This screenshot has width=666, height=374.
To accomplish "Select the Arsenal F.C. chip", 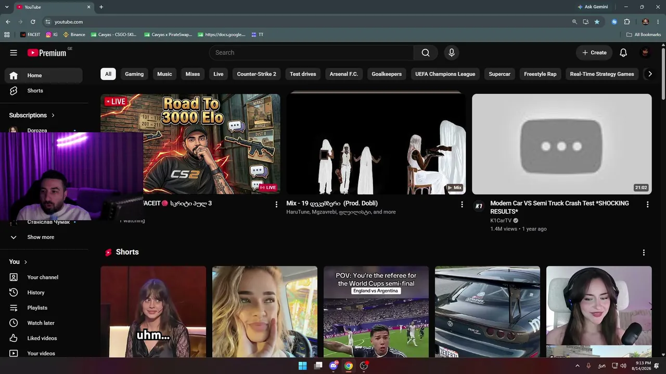I will coord(344,74).
